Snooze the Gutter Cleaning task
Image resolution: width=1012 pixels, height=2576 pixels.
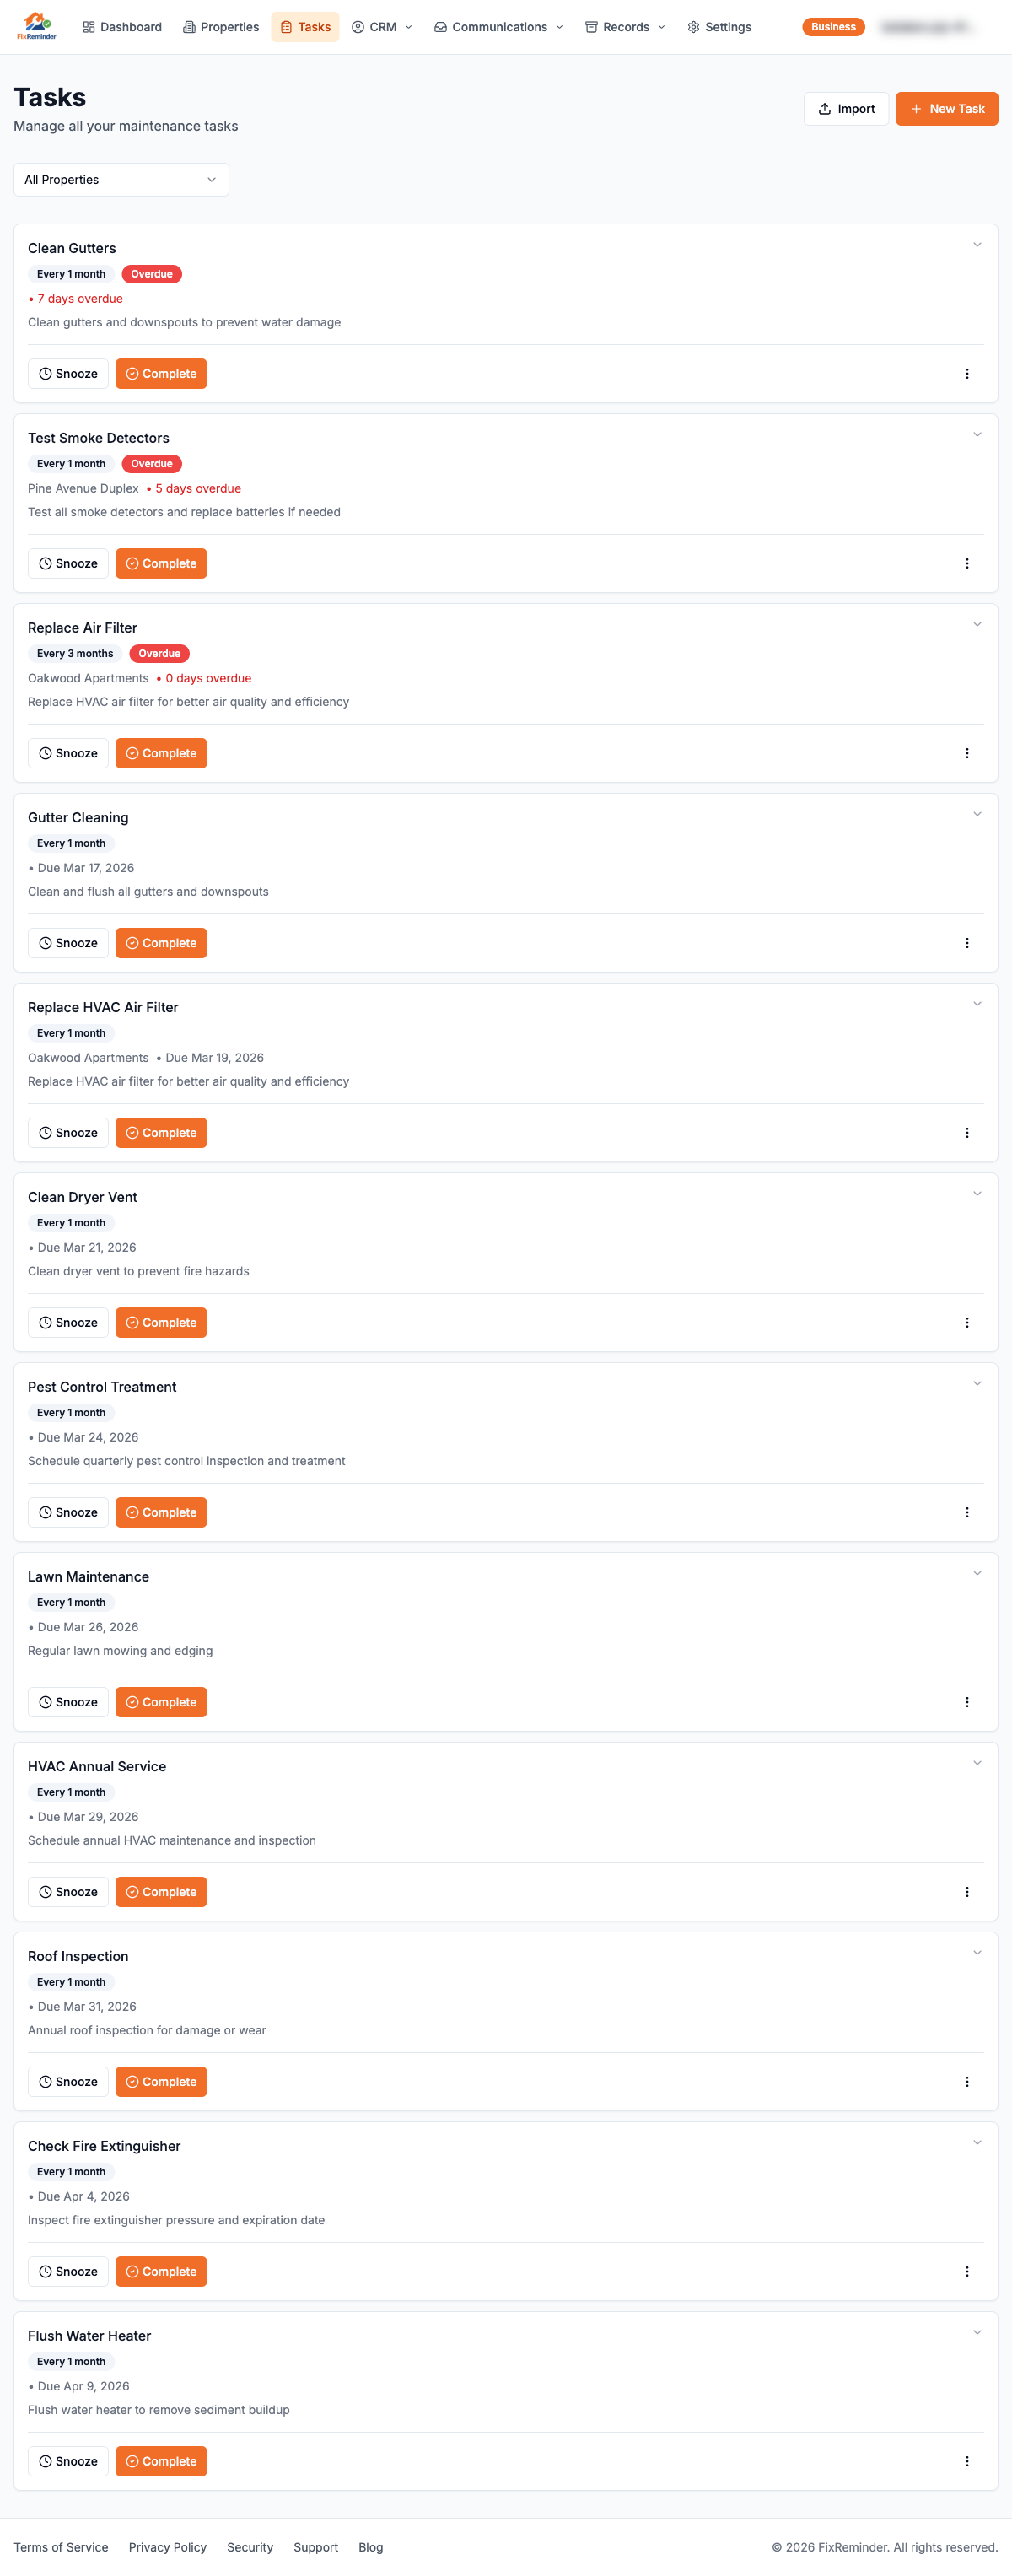click(68, 942)
